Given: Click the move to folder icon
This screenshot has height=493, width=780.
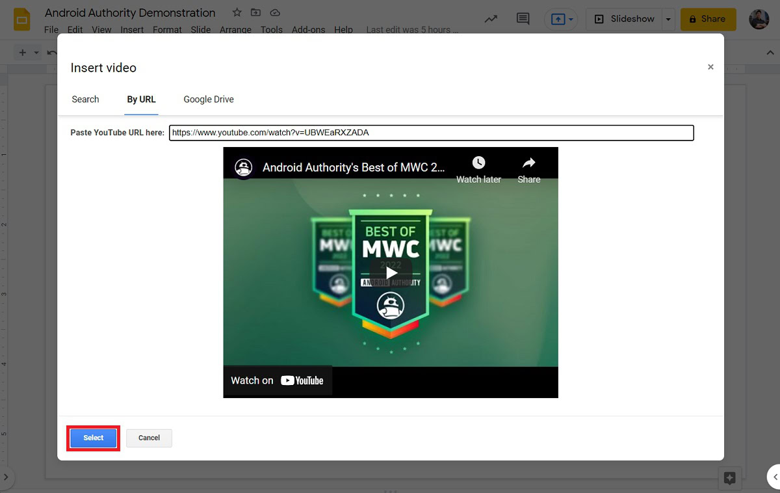Looking at the screenshot, I should click(255, 13).
